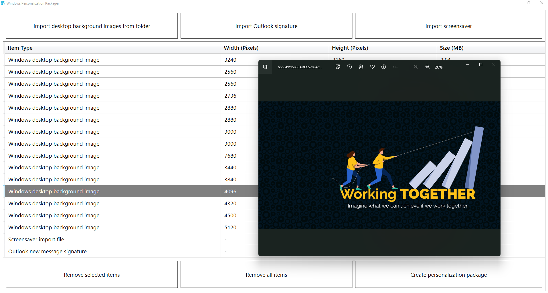Close the Personalization Packager window
Viewport: 548px width, 293px height.
(542, 3)
